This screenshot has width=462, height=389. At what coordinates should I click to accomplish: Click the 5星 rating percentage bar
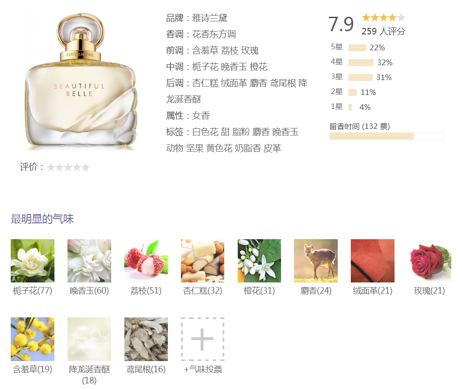[x=357, y=47]
